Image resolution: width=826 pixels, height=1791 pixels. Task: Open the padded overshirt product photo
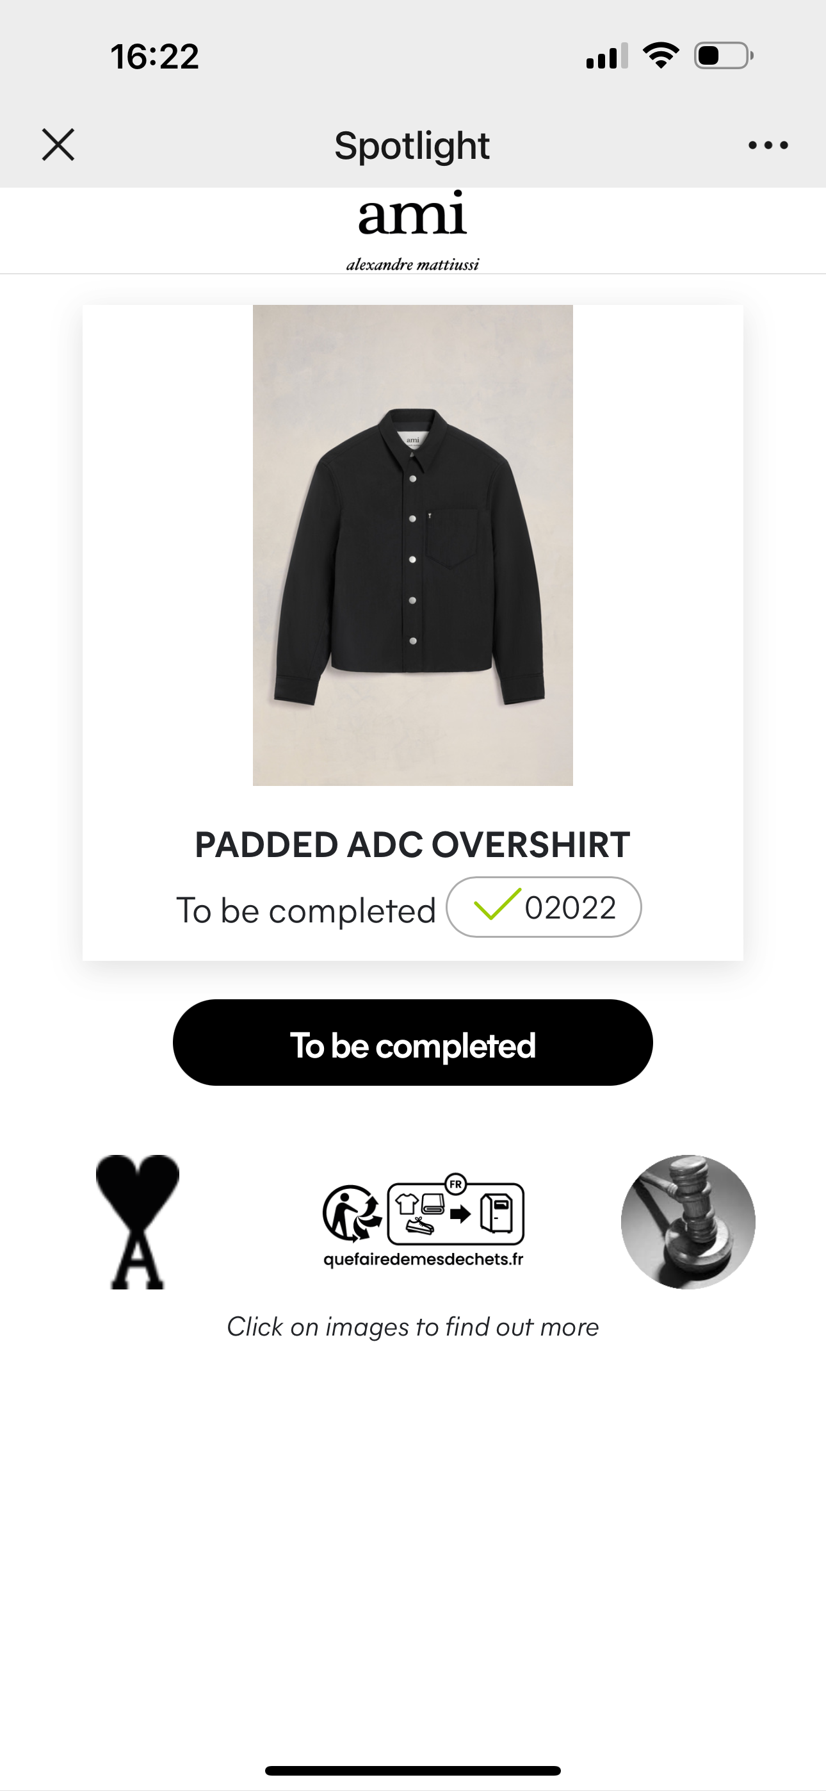413,545
